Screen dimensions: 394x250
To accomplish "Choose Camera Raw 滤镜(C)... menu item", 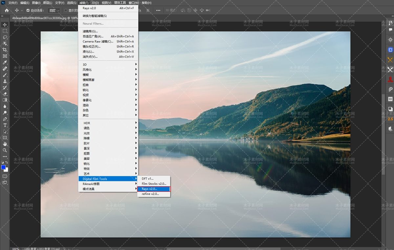I will (x=108, y=41).
